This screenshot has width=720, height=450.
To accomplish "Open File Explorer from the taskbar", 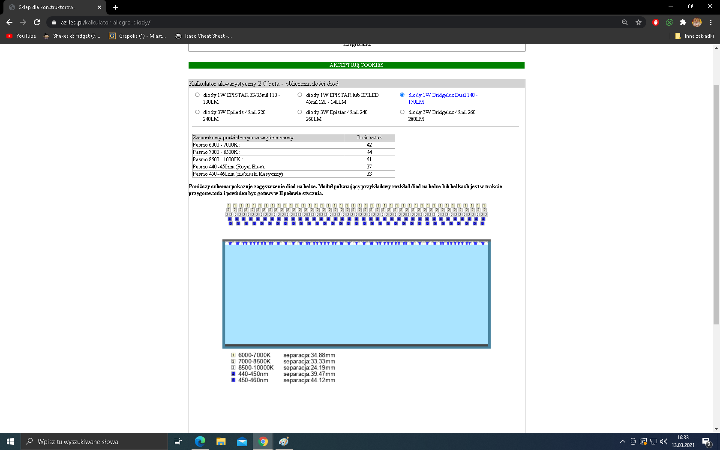I will [x=221, y=441].
